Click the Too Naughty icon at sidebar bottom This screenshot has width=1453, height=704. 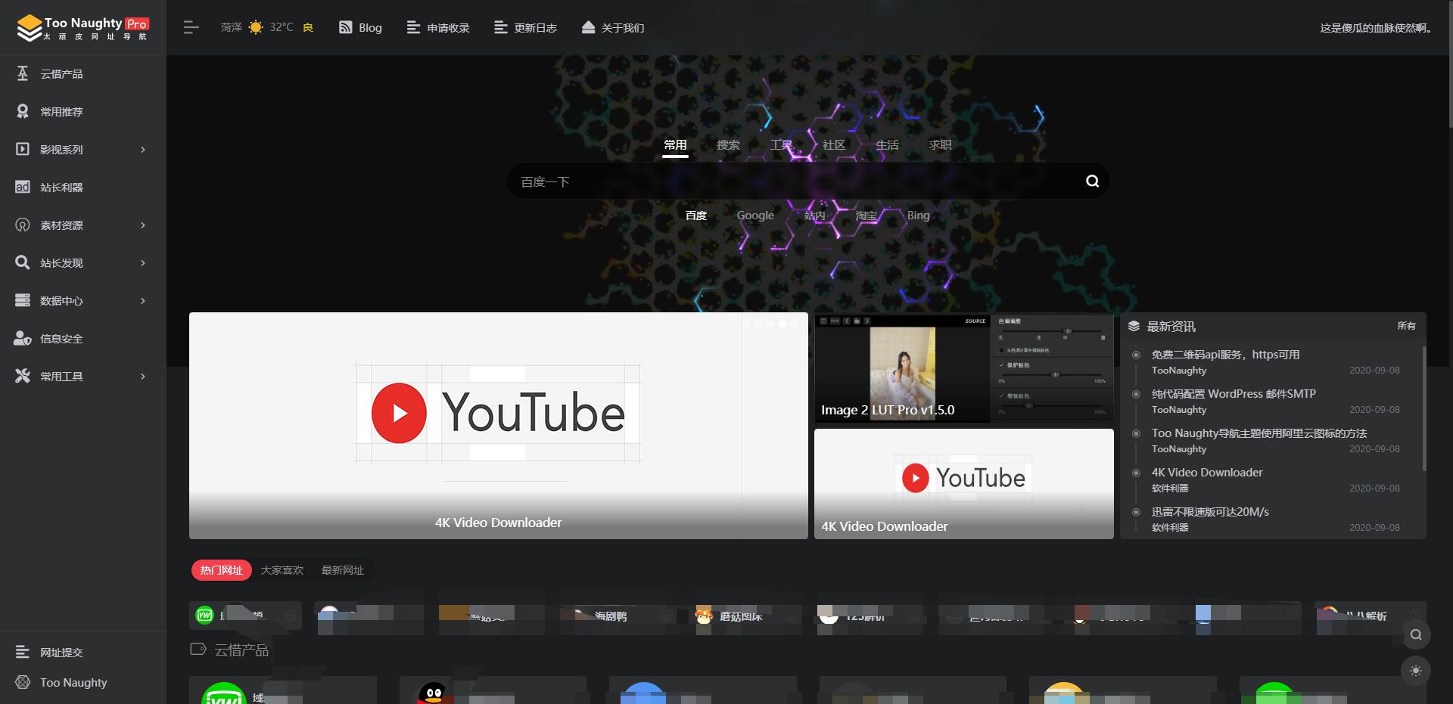click(23, 682)
